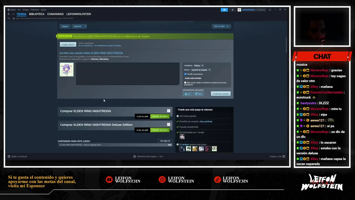355x200 pixels.
Task: Open the Idioma Español de España dropdown
Action: click(201, 70)
